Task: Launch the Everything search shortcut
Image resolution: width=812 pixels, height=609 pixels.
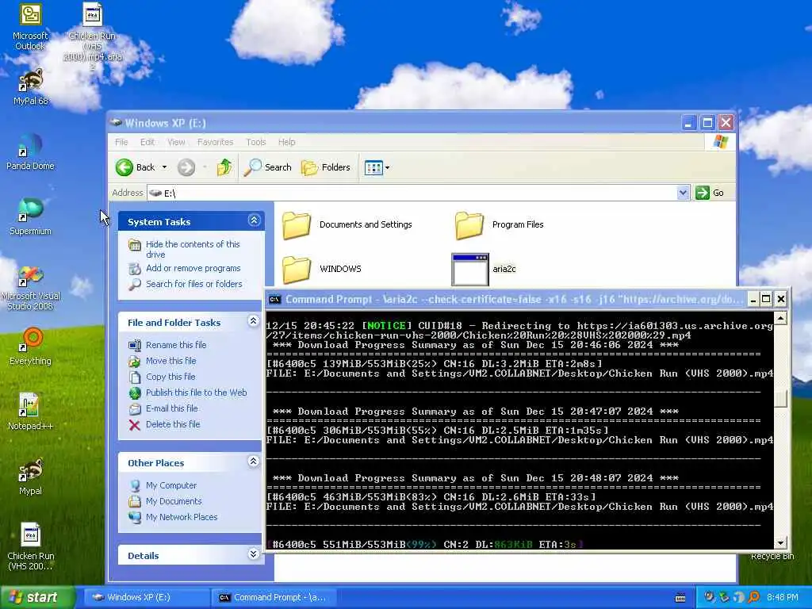Action: coord(30,346)
